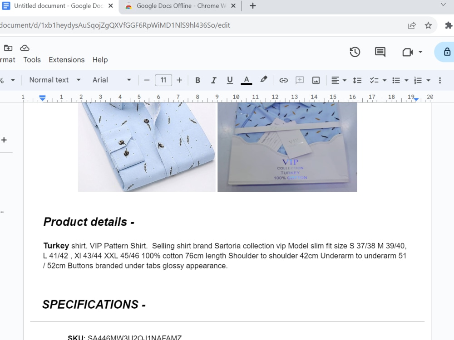Click the Share lock button
The image size is (454, 340).
pos(445,52)
